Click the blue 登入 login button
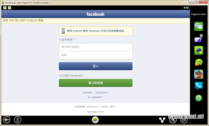Screen dimensions: 209x126 coord(95,66)
